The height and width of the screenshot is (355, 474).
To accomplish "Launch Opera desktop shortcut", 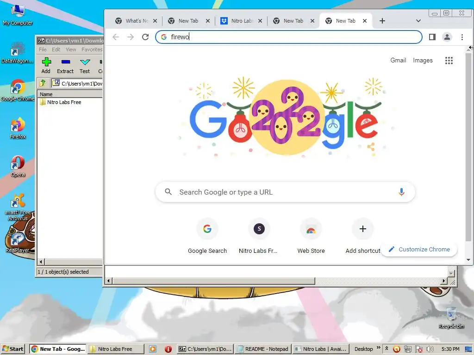I will [18, 166].
